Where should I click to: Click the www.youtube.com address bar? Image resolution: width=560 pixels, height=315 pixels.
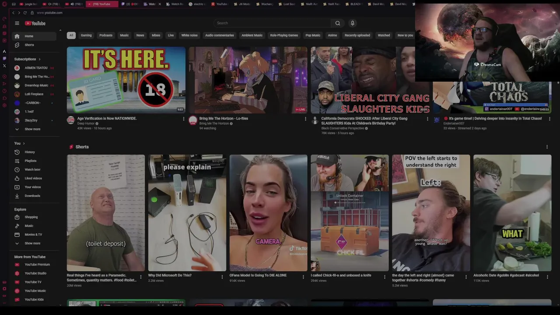click(49, 13)
